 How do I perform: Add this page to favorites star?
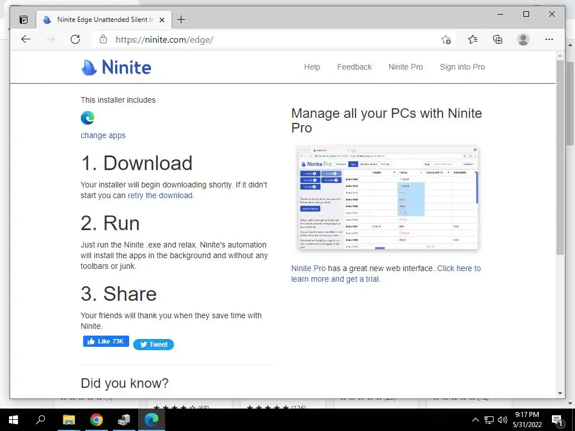click(446, 40)
